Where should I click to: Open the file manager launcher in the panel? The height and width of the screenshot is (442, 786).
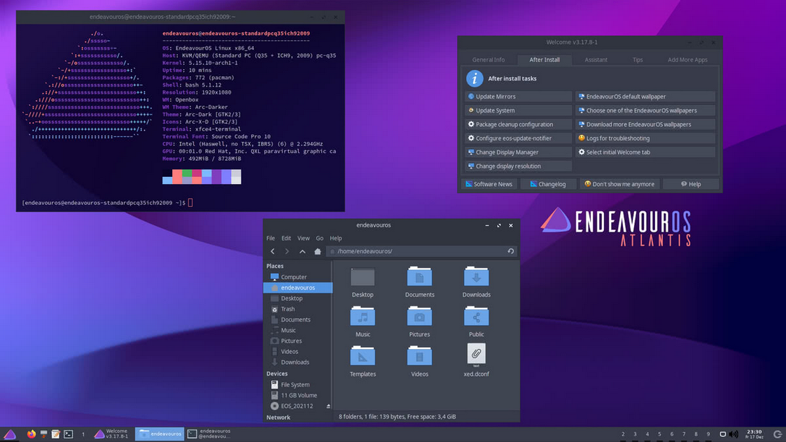[x=43, y=434]
